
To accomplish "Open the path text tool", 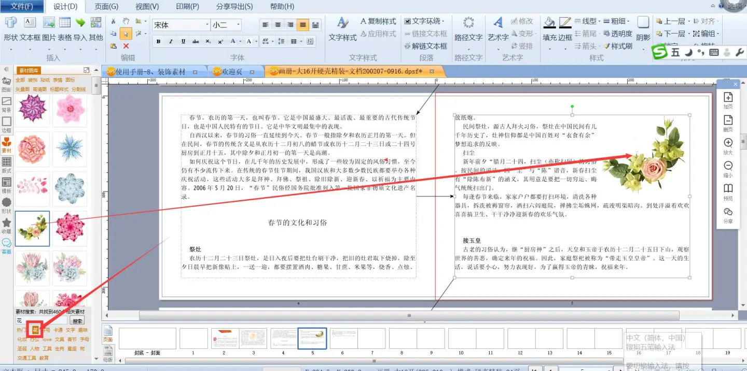I will click(x=468, y=28).
